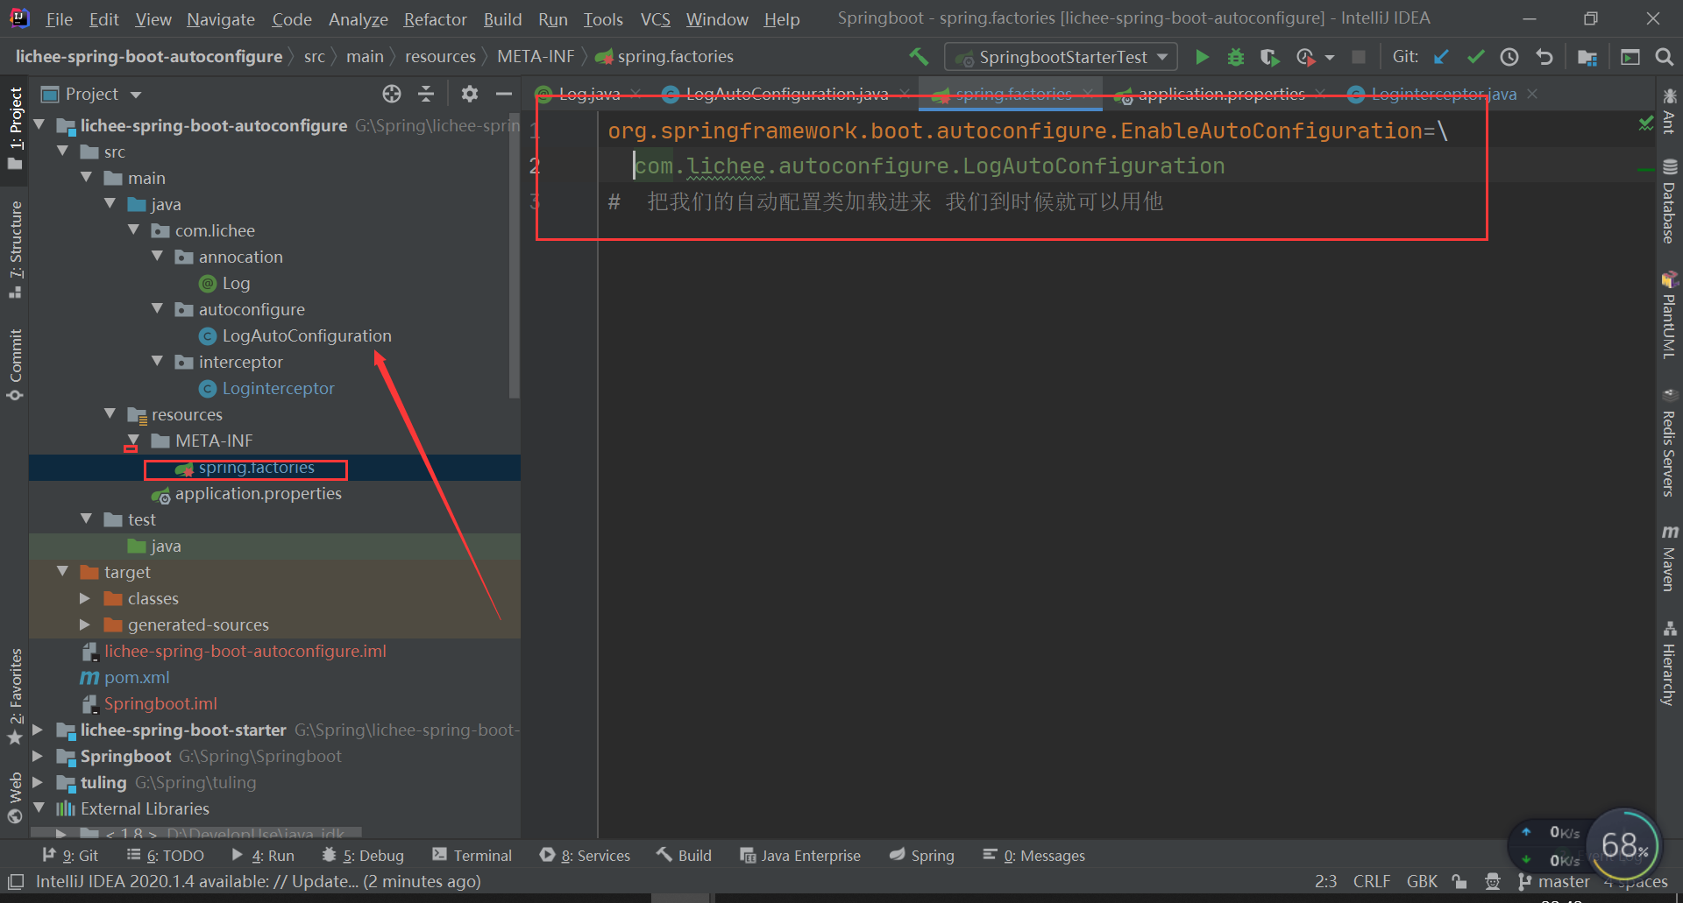Switch to application.properties tab
The height and width of the screenshot is (903, 1683).
tap(1222, 94)
